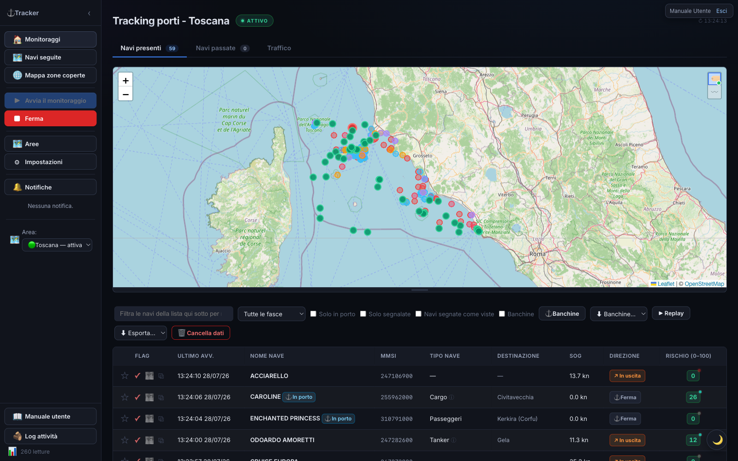Click the red check mark for ACCIARELLO
The height and width of the screenshot is (461, 738).
click(137, 376)
